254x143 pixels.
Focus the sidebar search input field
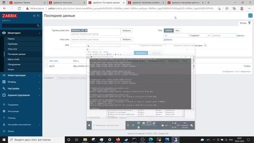coord(19,25)
